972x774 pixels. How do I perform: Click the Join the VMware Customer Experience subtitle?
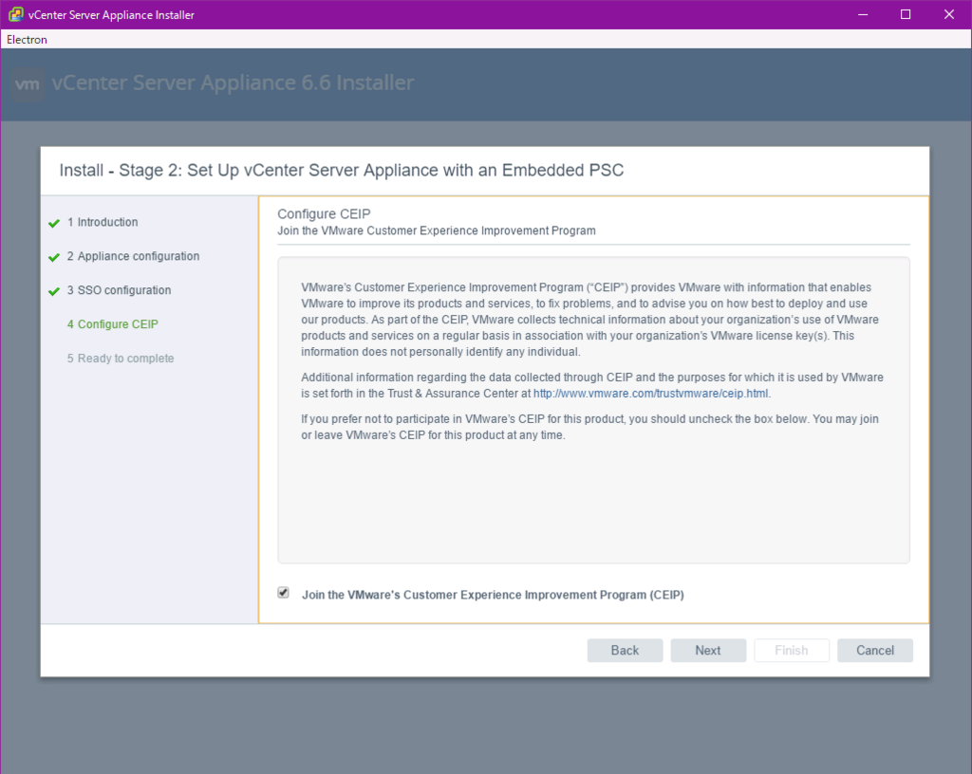point(437,230)
